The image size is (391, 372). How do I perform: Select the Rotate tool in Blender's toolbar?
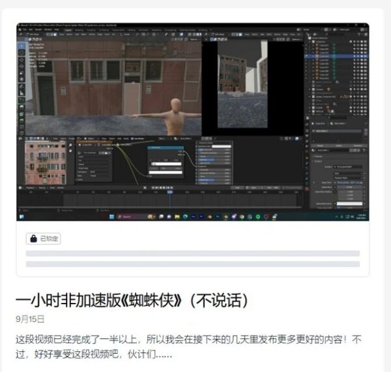coord(22,66)
